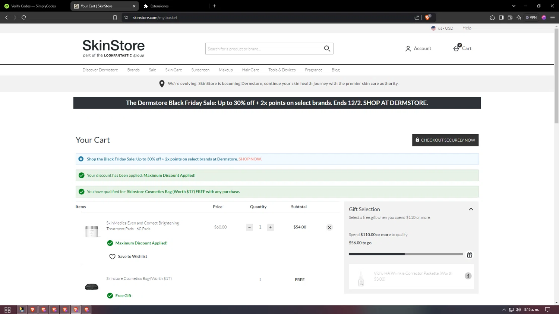Click the address bar URL
The height and width of the screenshot is (314, 559).
[155, 17]
